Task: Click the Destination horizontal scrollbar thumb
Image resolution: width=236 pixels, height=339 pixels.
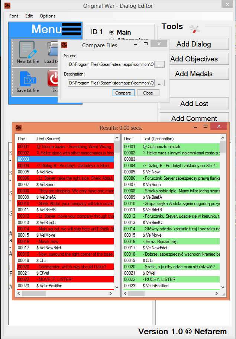Action: pos(136,293)
